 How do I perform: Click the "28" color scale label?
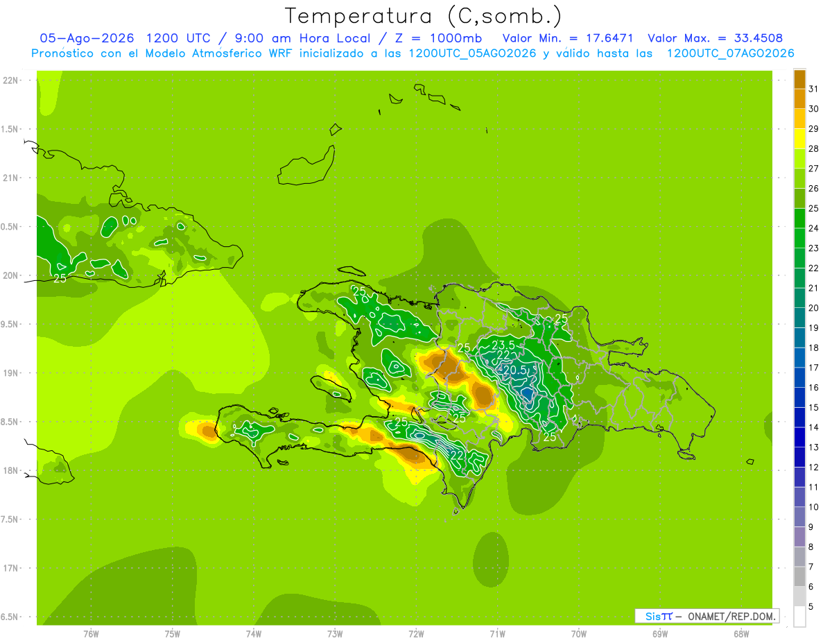point(814,148)
